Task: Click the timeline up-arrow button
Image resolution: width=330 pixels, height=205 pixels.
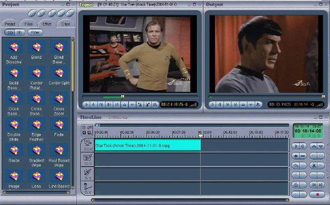Action: (314, 146)
